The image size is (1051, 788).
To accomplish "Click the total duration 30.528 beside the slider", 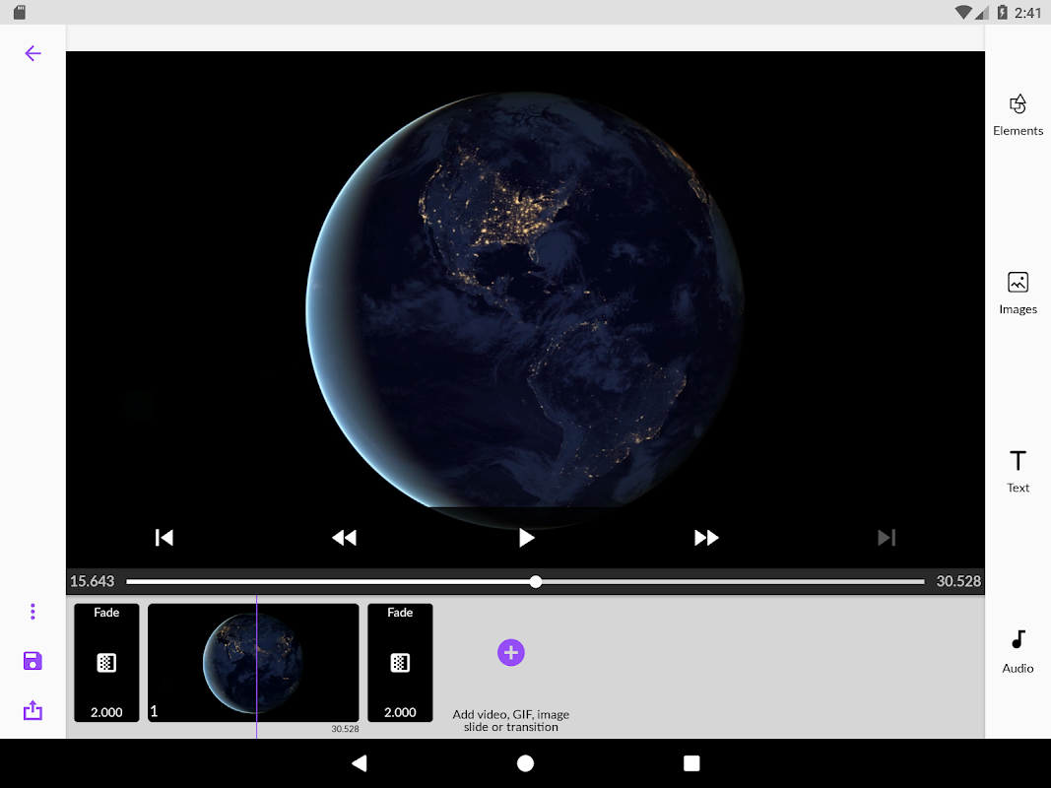I will click(x=958, y=581).
